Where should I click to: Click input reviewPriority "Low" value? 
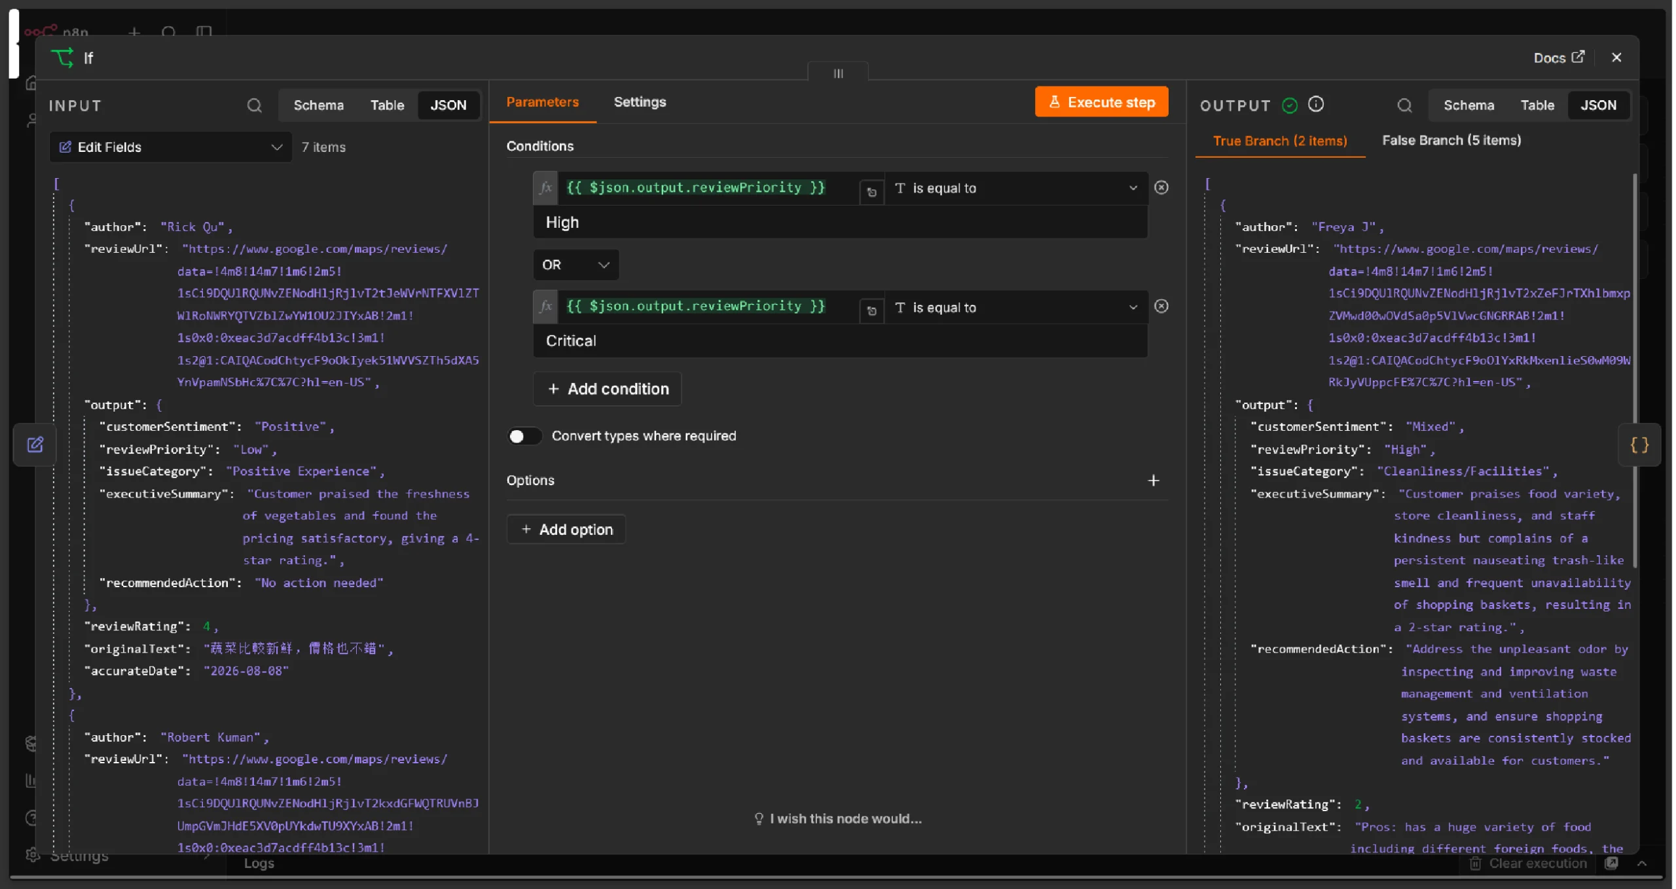(251, 449)
